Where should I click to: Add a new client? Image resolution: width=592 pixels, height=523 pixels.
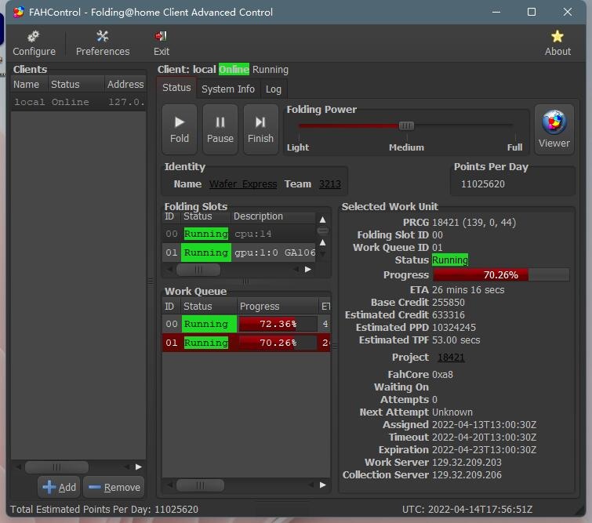[59, 487]
